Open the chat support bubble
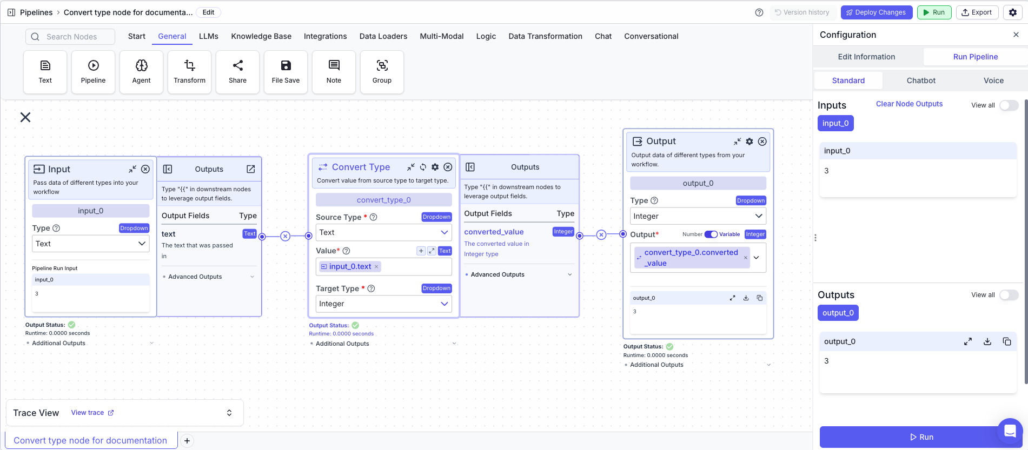The width and height of the screenshot is (1028, 450). coord(1010,431)
